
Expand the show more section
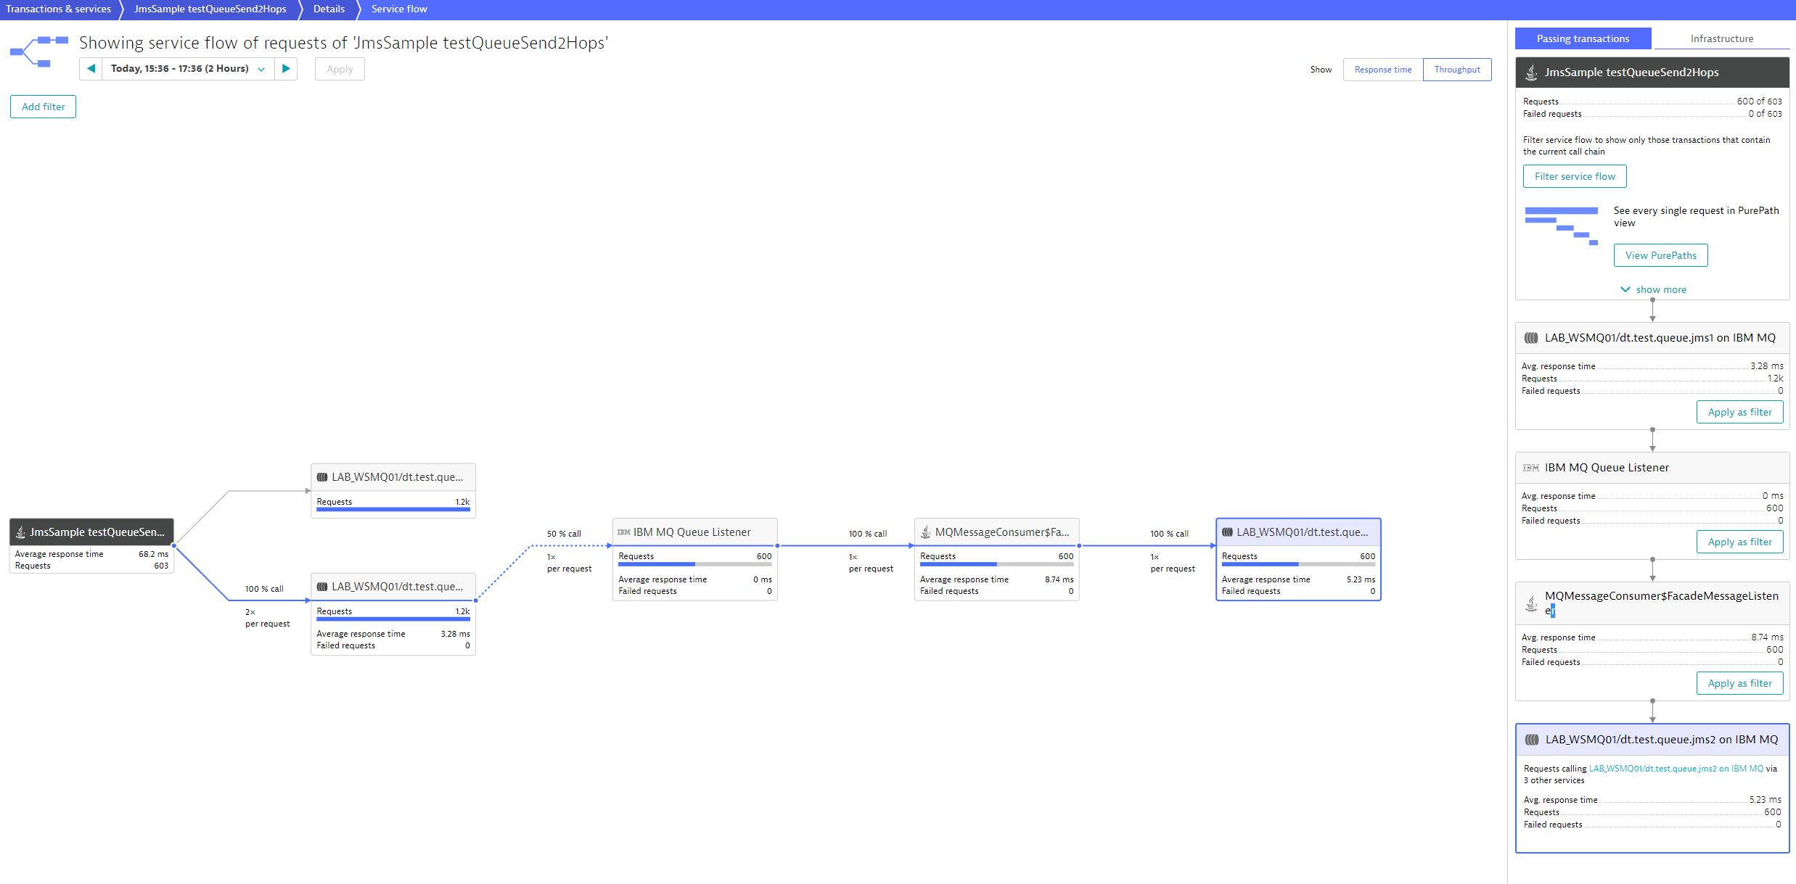tap(1654, 289)
